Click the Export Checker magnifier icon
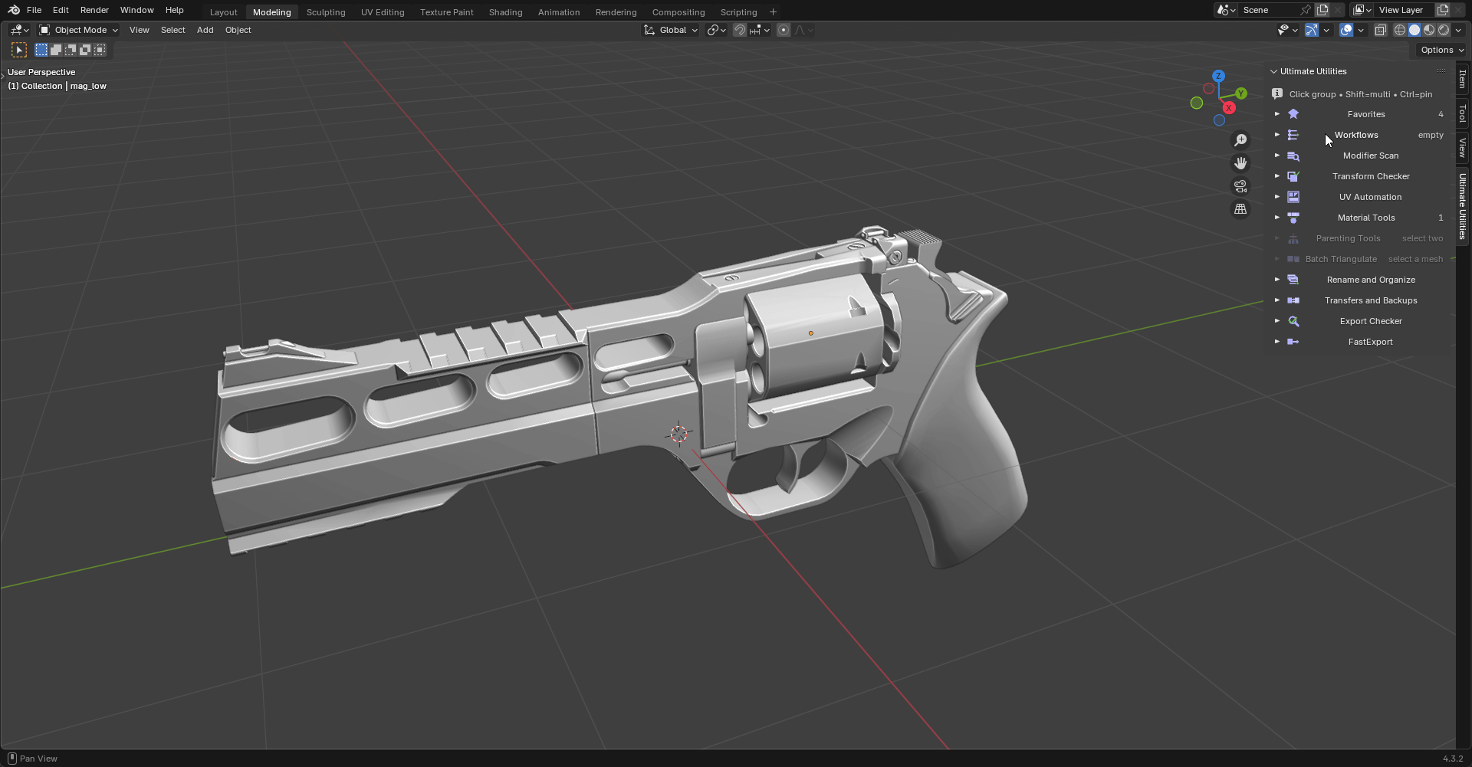Image resolution: width=1472 pixels, height=767 pixels. (x=1293, y=321)
